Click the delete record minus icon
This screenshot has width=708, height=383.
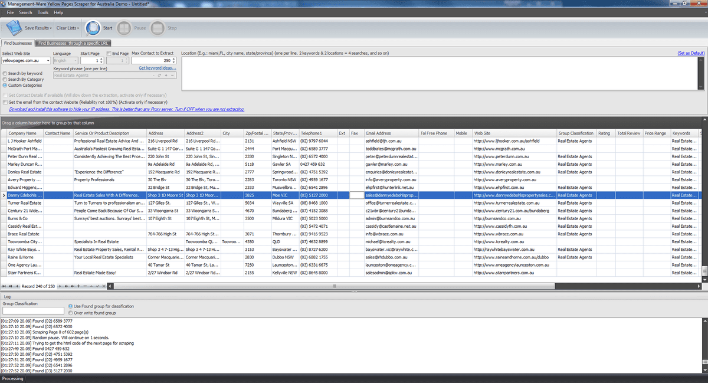85,286
